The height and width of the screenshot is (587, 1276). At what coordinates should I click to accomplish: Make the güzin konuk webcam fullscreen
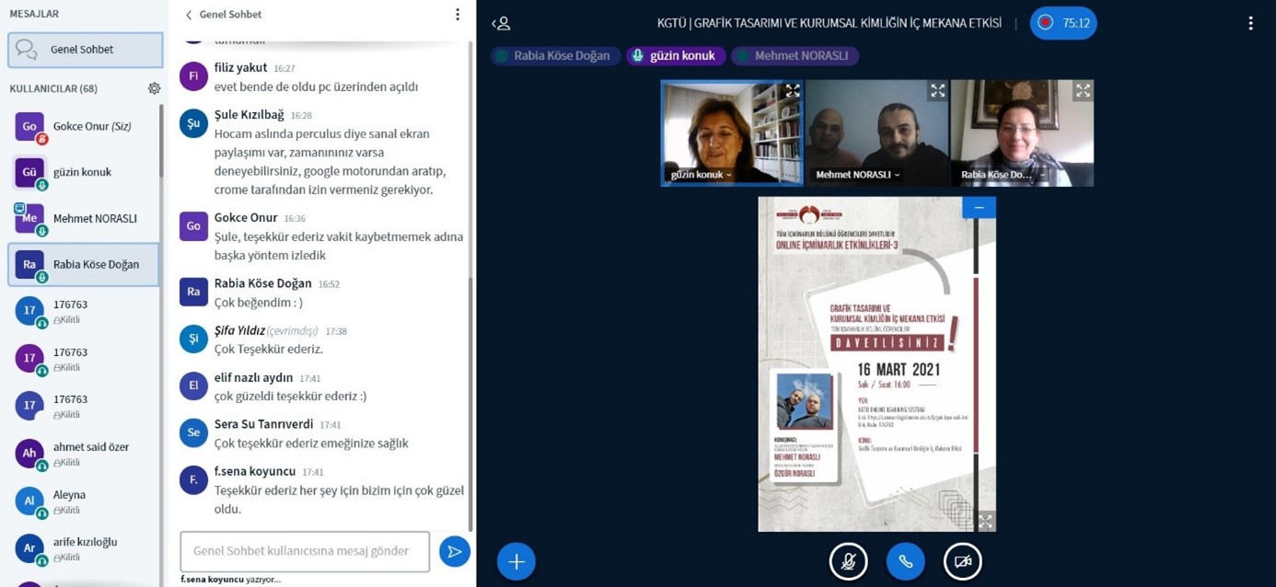792,91
